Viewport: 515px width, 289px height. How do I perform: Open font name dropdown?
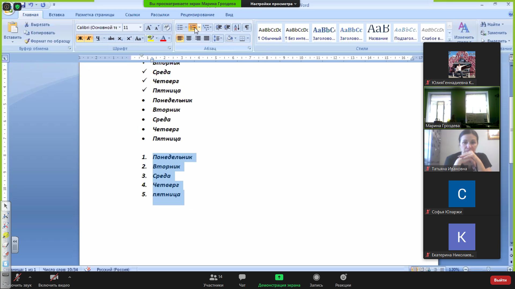[x=119, y=27]
